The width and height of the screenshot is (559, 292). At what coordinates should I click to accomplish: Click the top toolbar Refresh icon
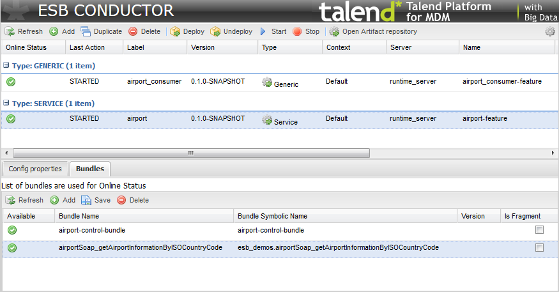point(10,32)
